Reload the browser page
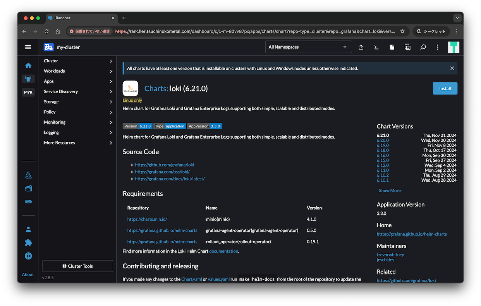Image resolution: width=481 pixels, height=306 pixels. pos(46,31)
